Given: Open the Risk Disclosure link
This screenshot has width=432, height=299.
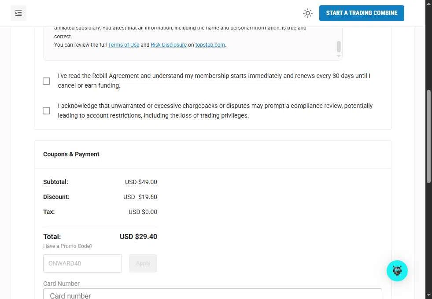Looking at the screenshot, I should (169, 45).
